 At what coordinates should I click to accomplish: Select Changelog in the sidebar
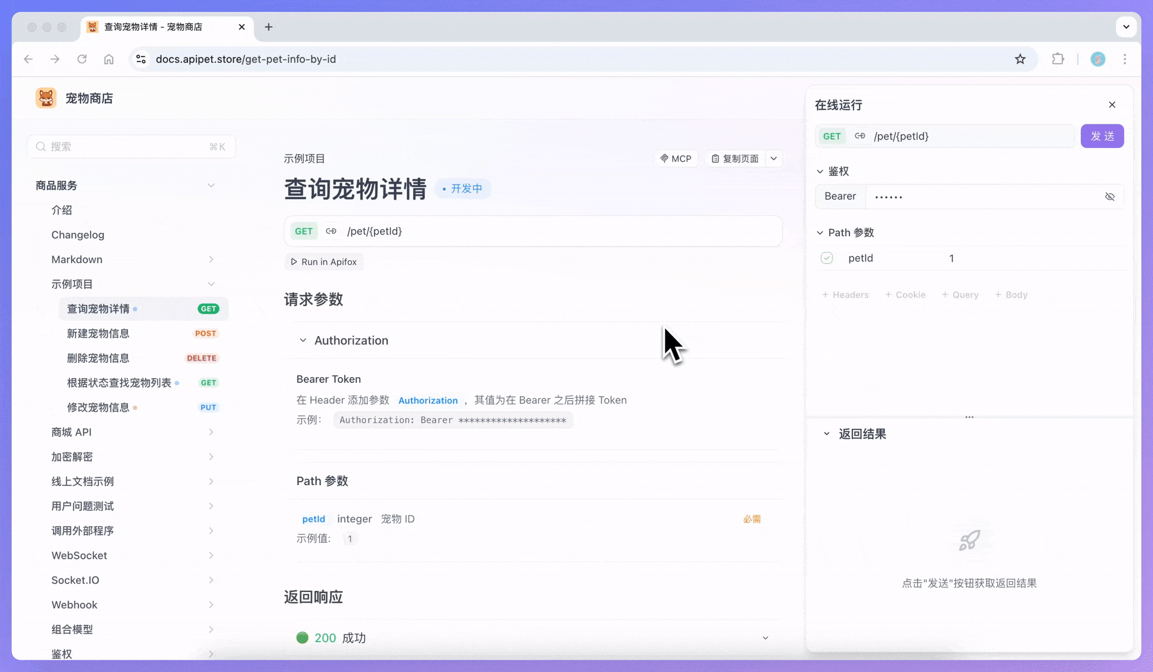(x=78, y=234)
